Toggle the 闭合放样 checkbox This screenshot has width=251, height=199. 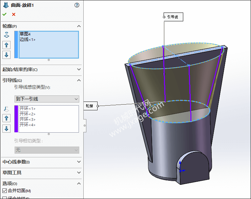(x=5, y=198)
